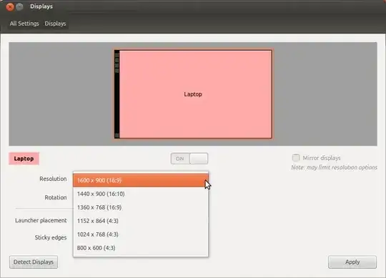Image resolution: width=386 pixels, height=278 pixels.
Task: Minimize the Displays window
Action: 19,6
